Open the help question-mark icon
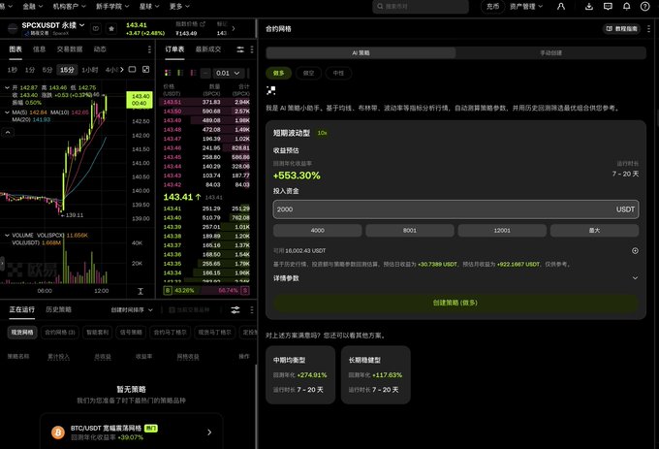The width and height of the screenshot is (659, 449). (645, 7)
